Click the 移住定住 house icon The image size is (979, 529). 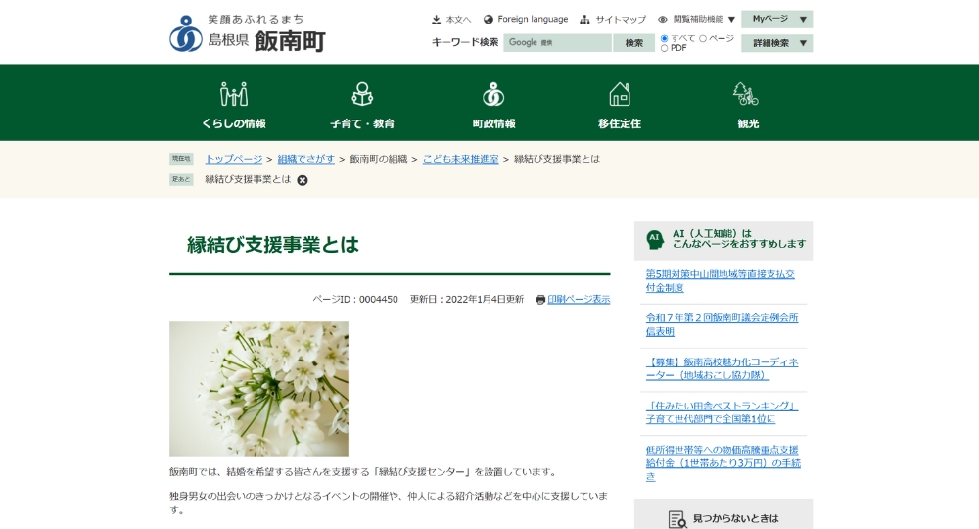coord(620,94)
